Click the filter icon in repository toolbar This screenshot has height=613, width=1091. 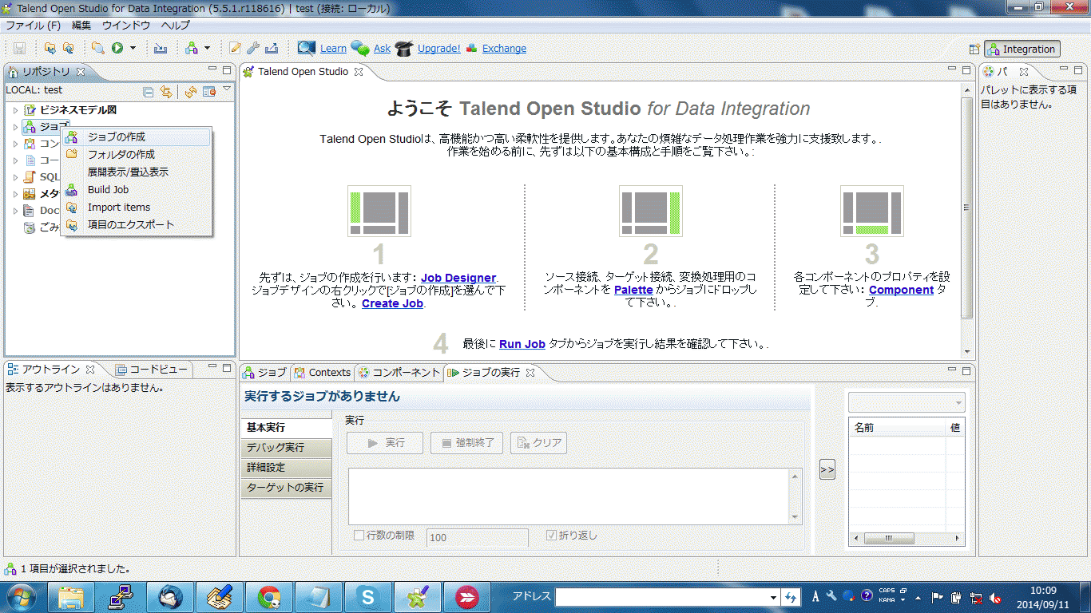pyautogui.click(x=209, y=92)
